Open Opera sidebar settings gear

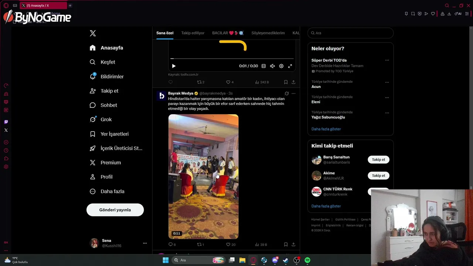coord(6,167)
